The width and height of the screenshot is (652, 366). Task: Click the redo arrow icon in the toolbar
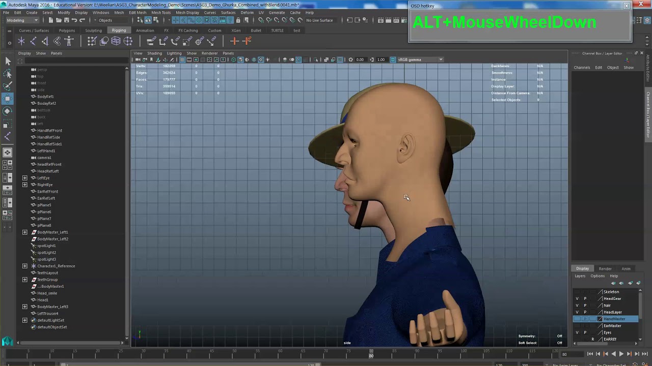pyautogui.click(x=82, y=20)
